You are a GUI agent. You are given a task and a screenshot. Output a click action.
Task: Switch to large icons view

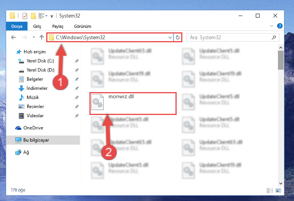[x=278, y=191]
